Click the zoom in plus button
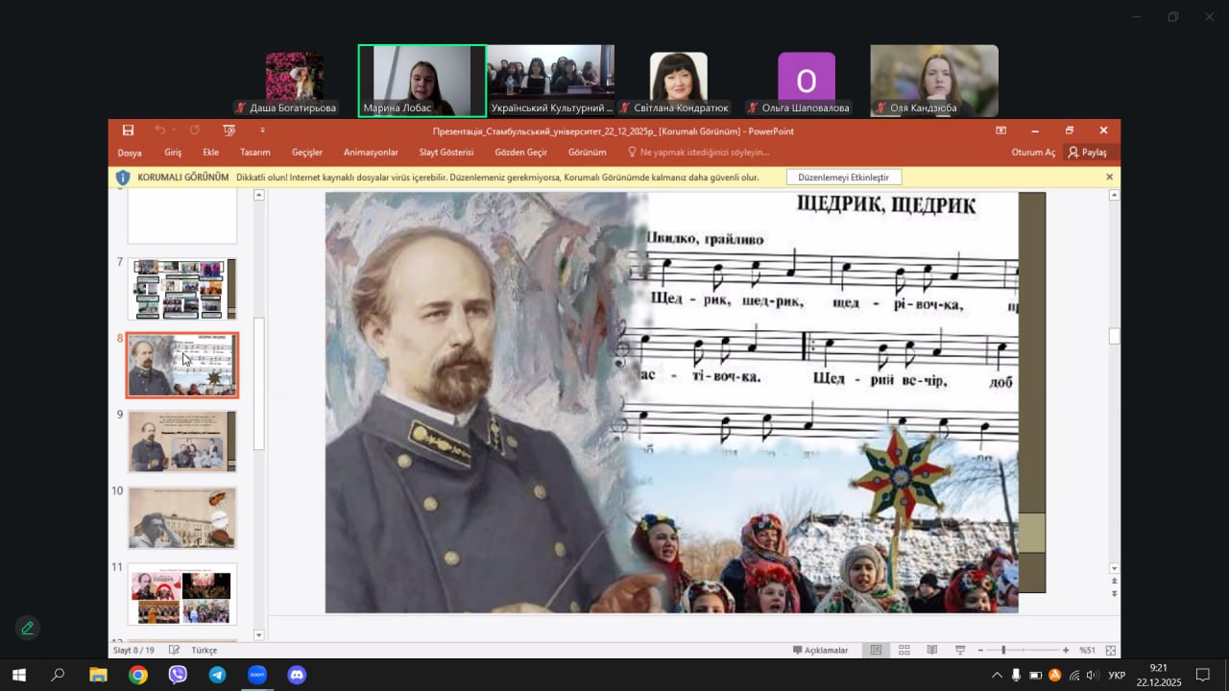The height and width of the screenshot is (691, 1229). click(1066, 650)
